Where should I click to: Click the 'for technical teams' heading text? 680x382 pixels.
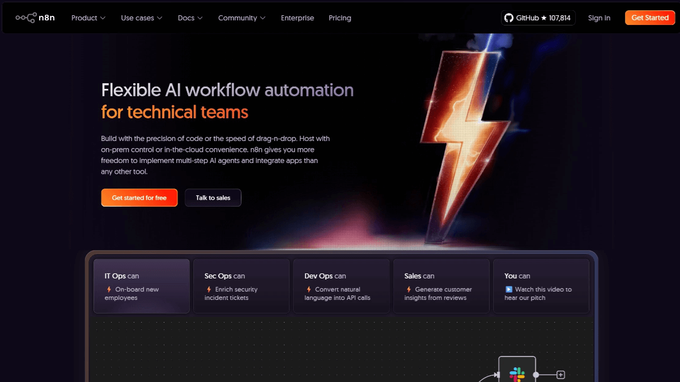click(175, 111)
